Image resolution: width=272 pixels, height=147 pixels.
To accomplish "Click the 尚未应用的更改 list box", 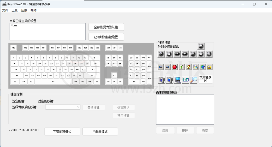I will point(185,110).
